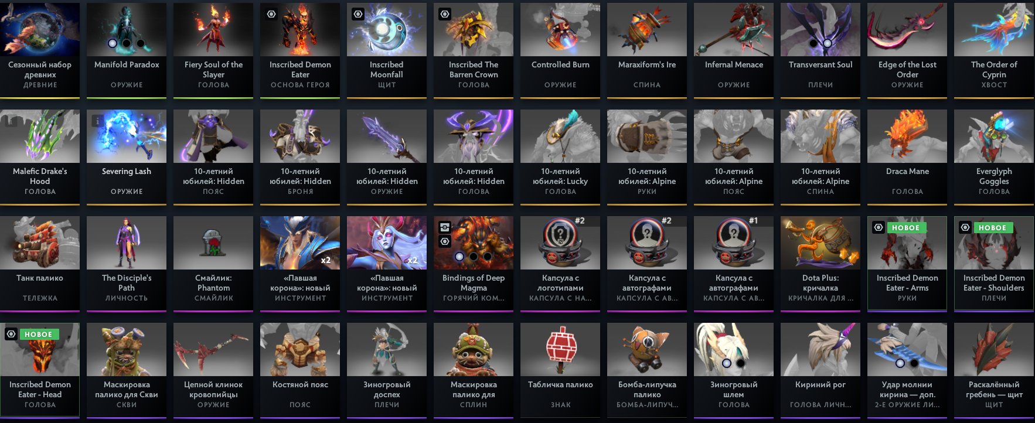Screen dimensions: 1035x423
Task: Select the Смайлик: Phantom emoticon item
Action: click(213, 264)
